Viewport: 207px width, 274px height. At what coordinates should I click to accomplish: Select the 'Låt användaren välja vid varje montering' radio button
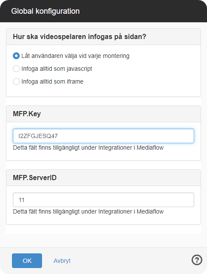[16, 56]
